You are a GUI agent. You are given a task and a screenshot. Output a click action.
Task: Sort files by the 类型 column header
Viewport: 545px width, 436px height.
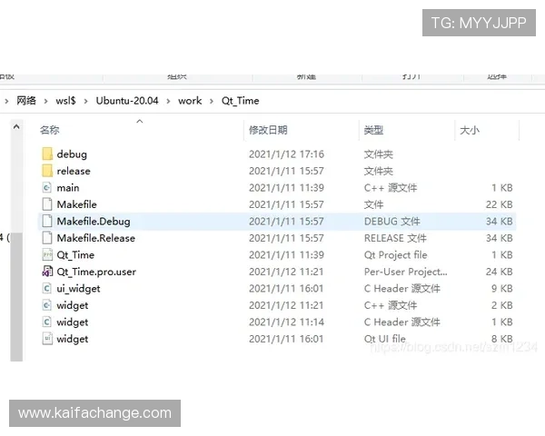[x=372, y=131]
